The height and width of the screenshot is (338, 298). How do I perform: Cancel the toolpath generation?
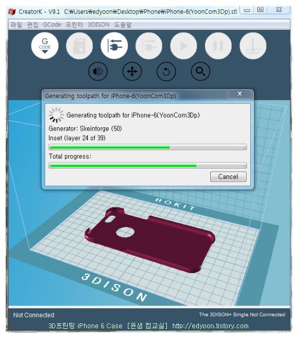[x=228, y=177]
